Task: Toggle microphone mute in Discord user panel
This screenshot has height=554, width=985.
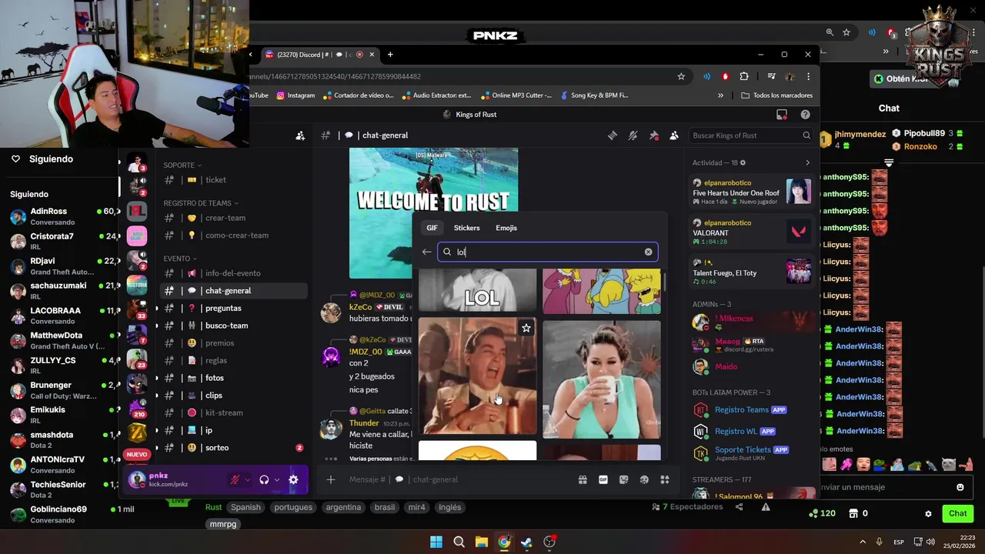Action: pyautogui.click(x=235, y=479)
